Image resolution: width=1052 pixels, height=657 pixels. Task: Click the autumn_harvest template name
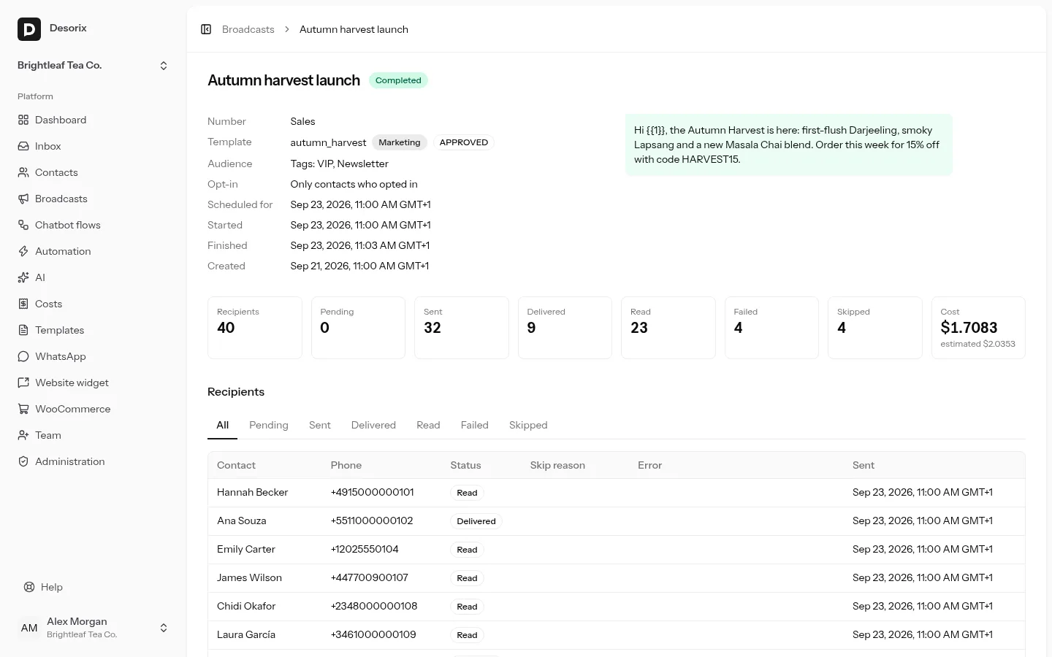tap(328, 142)
